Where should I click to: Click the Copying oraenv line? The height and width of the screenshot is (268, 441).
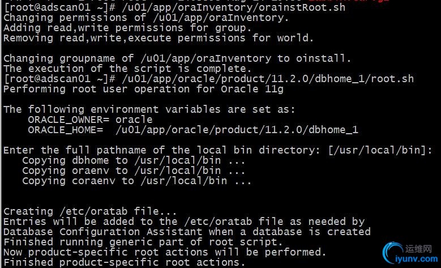(x=134, y=171)
